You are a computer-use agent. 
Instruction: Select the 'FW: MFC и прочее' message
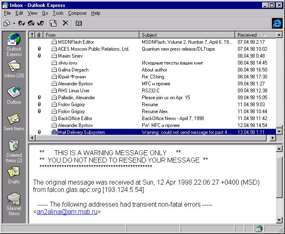153,125
